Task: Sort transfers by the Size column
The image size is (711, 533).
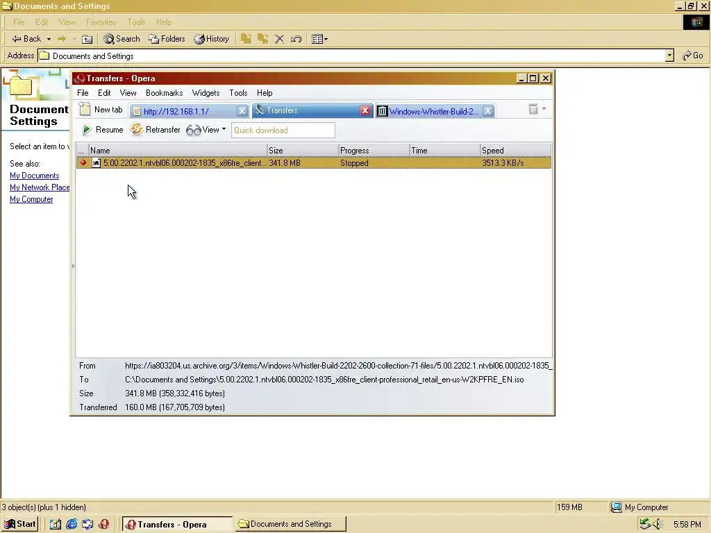Action: point(303,151)
